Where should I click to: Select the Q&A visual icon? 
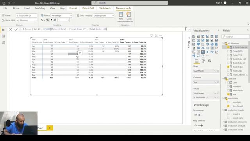click(198, 56)
